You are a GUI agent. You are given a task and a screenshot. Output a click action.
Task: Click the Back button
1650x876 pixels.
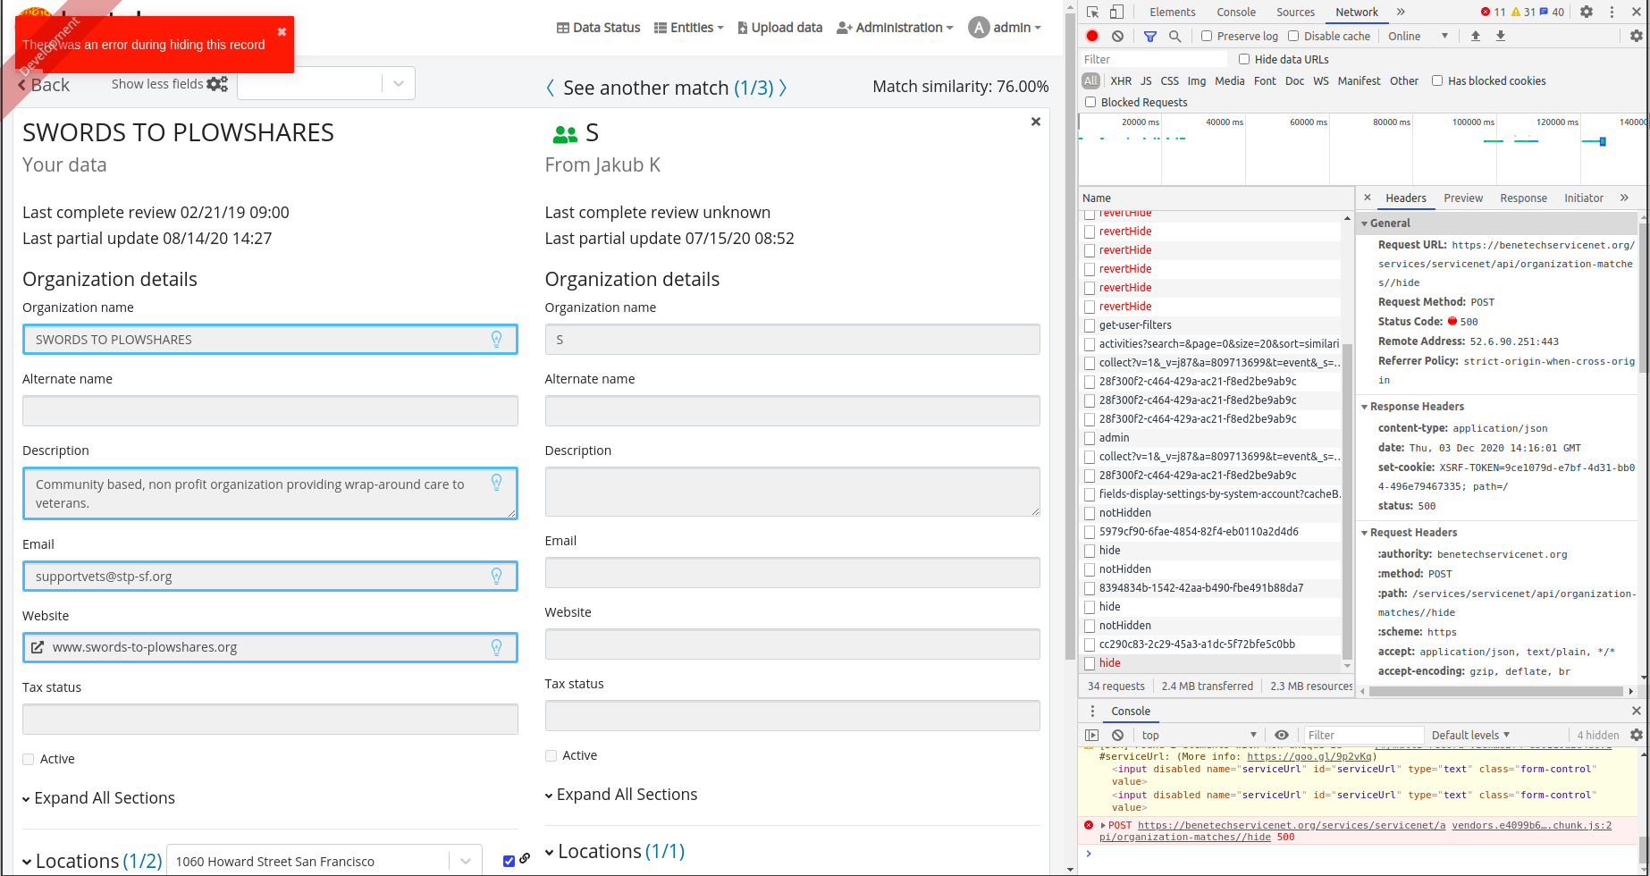click(43, 84)
